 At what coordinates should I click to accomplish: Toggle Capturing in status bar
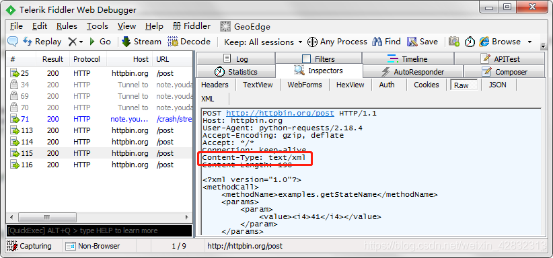pos(30,246)
